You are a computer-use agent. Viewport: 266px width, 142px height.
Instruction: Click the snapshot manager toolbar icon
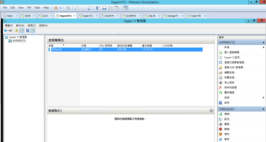pyautogui.click(x=89, y=8)
